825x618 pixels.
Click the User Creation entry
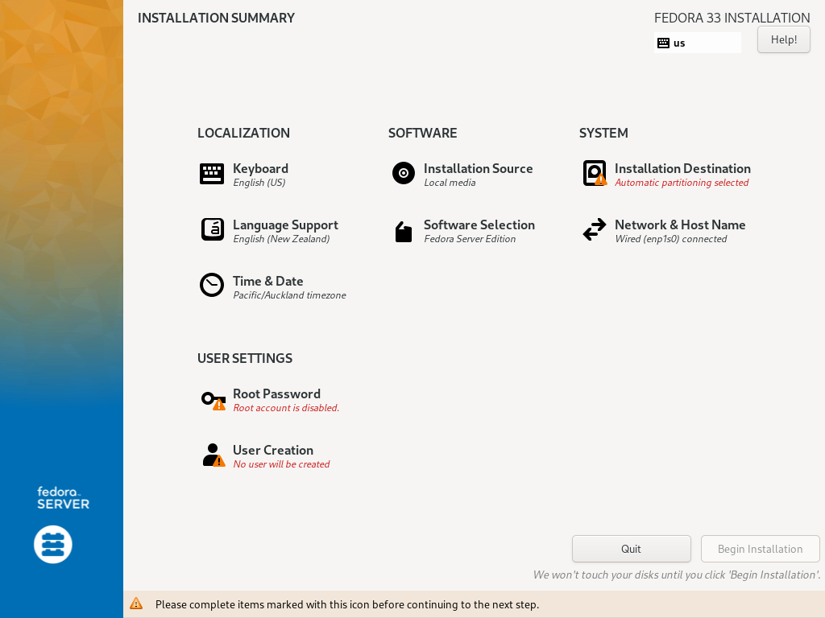(273, 450)
